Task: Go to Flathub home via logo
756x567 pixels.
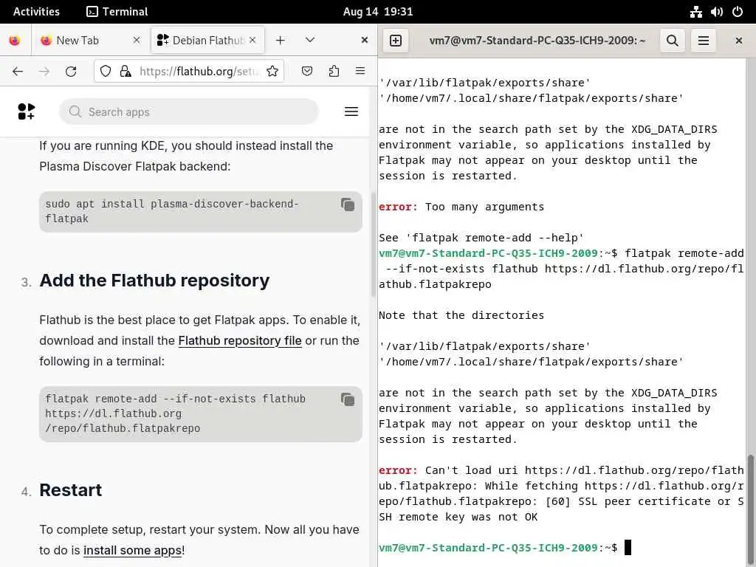Action: click(x=27, y=111)
